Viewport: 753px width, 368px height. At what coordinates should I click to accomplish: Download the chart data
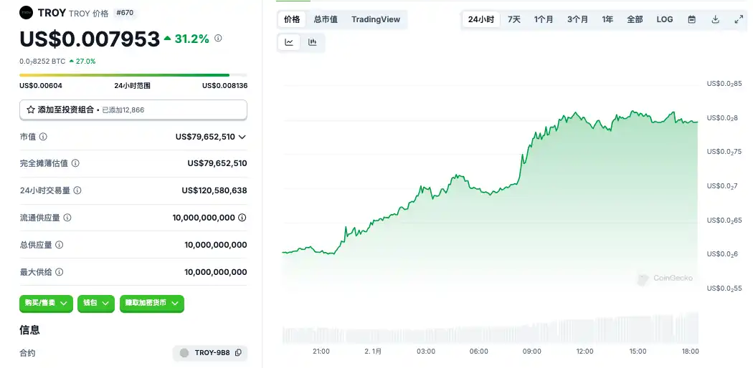(x=715, y=19)
